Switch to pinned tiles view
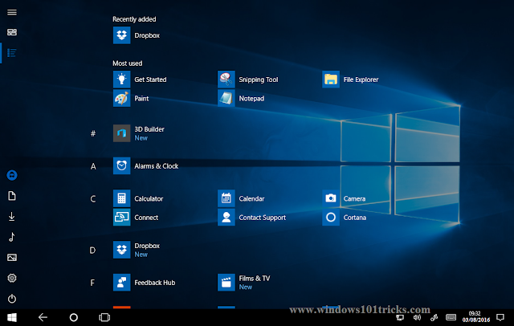The width and height of the screenshot is (514, 326). pos(12,32)
